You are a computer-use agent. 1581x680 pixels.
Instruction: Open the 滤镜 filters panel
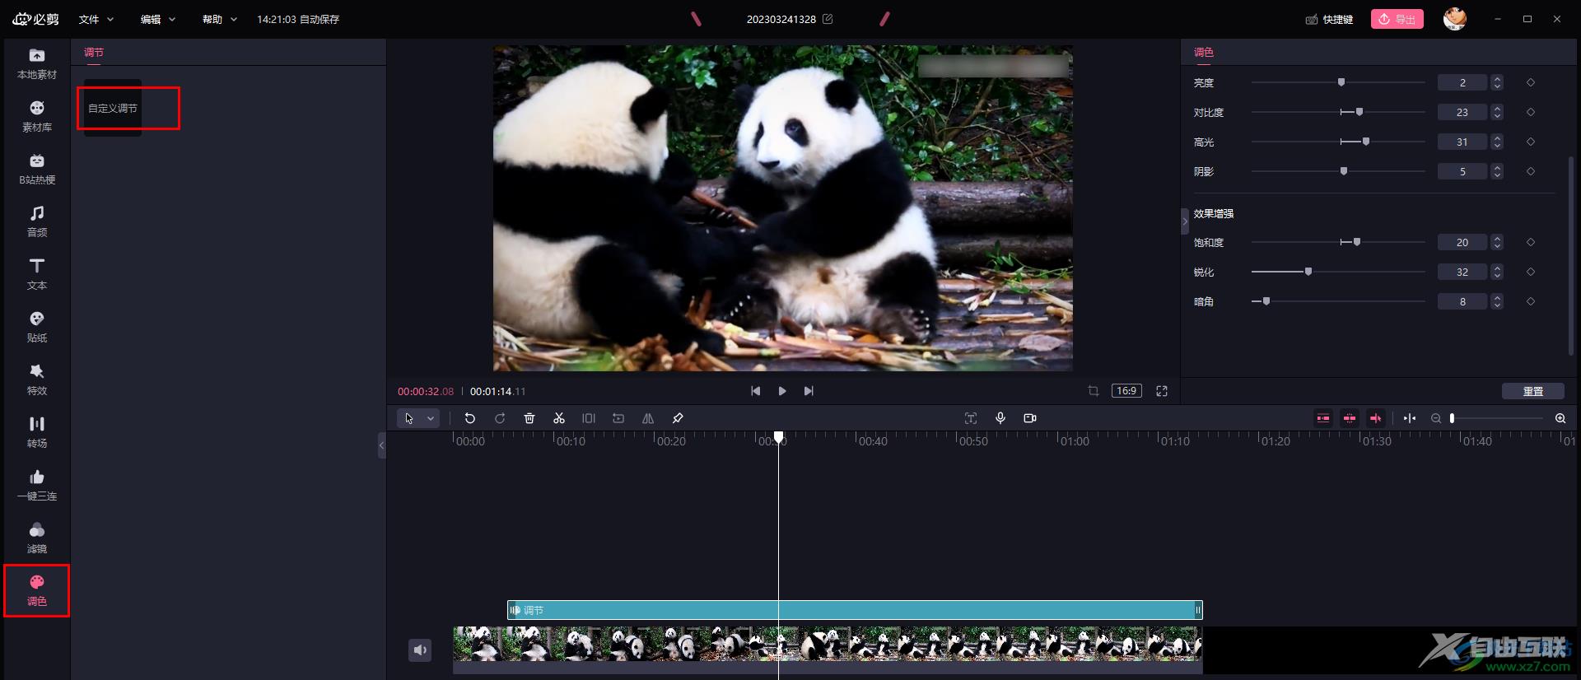click(x=37, y=538)
